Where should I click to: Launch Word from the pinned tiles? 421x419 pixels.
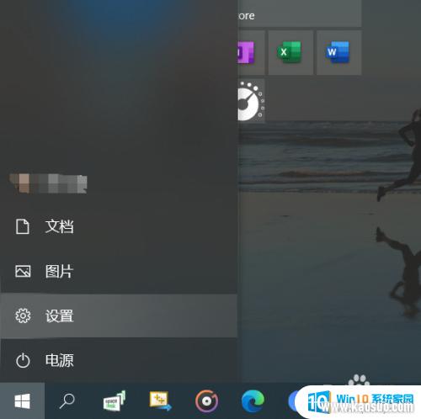pyautogui.click(x=338, y=52)
